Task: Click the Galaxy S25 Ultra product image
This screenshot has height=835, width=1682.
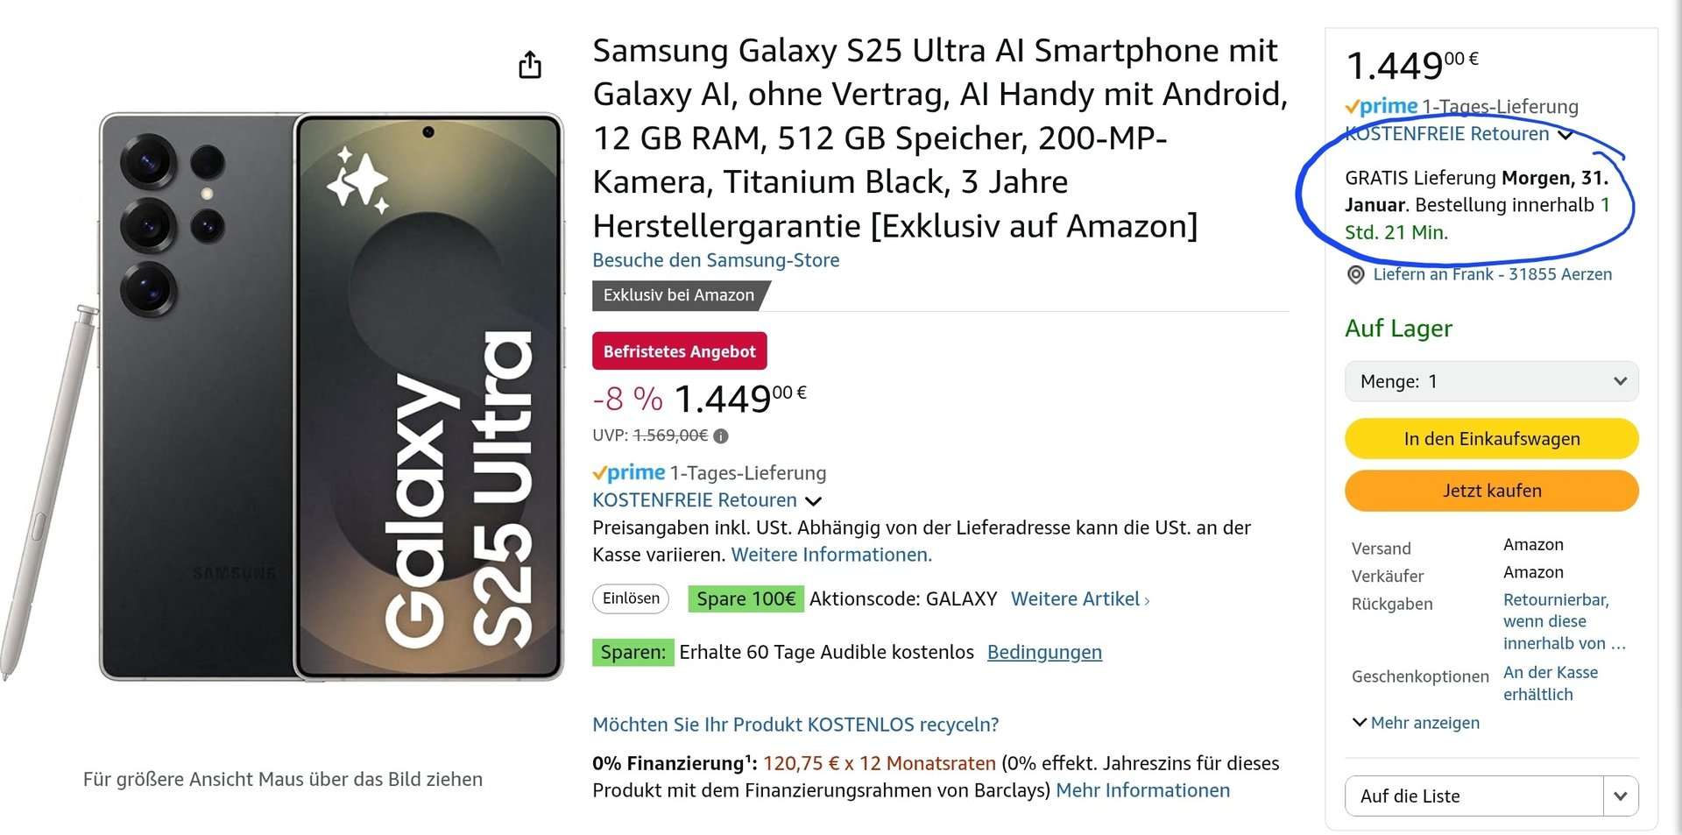Action: click(331, 396)
